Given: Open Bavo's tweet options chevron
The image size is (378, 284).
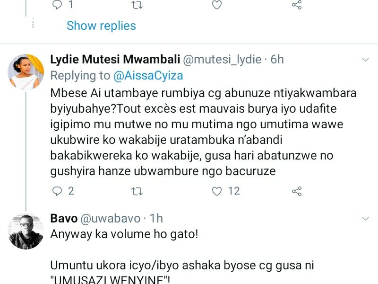Looking at the screenshot, I should tap(365, 219).
